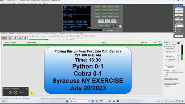Image resolution: width=185 pixels, height=104 pixels.
Task: Enable the Skip Silence checkbox
Action: (173, 71)
